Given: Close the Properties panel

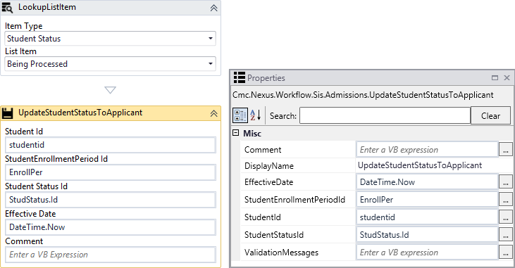Looking at the screenshot, I should tap(507, 78).
